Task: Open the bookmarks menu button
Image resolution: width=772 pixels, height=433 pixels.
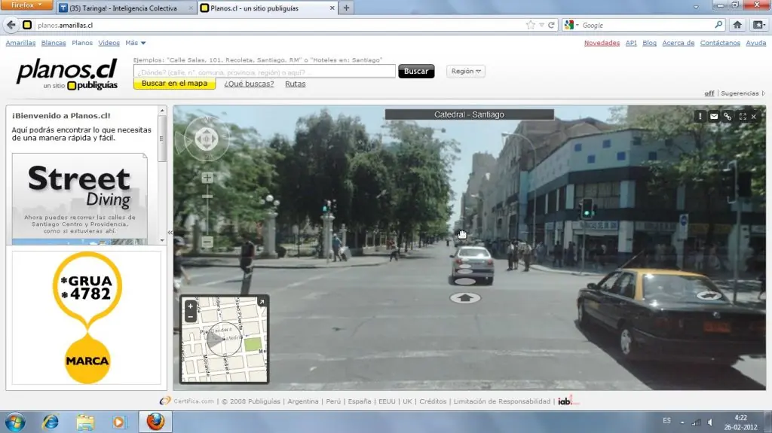Action: 758,25
